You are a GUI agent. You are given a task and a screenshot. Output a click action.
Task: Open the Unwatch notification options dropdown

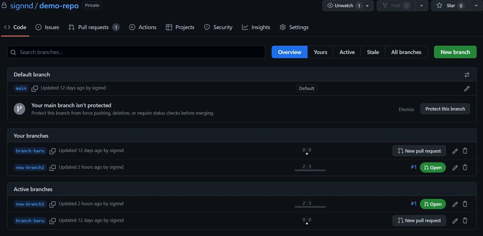(x=367, y=6)
